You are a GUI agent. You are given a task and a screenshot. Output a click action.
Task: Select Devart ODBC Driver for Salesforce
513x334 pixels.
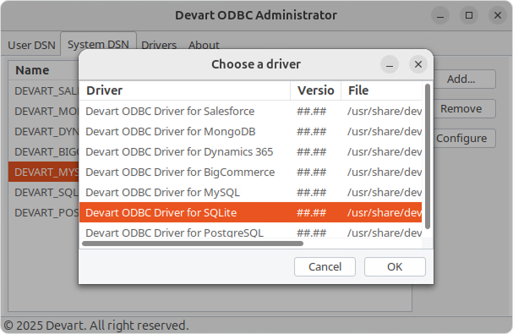[x=251, y=112]
